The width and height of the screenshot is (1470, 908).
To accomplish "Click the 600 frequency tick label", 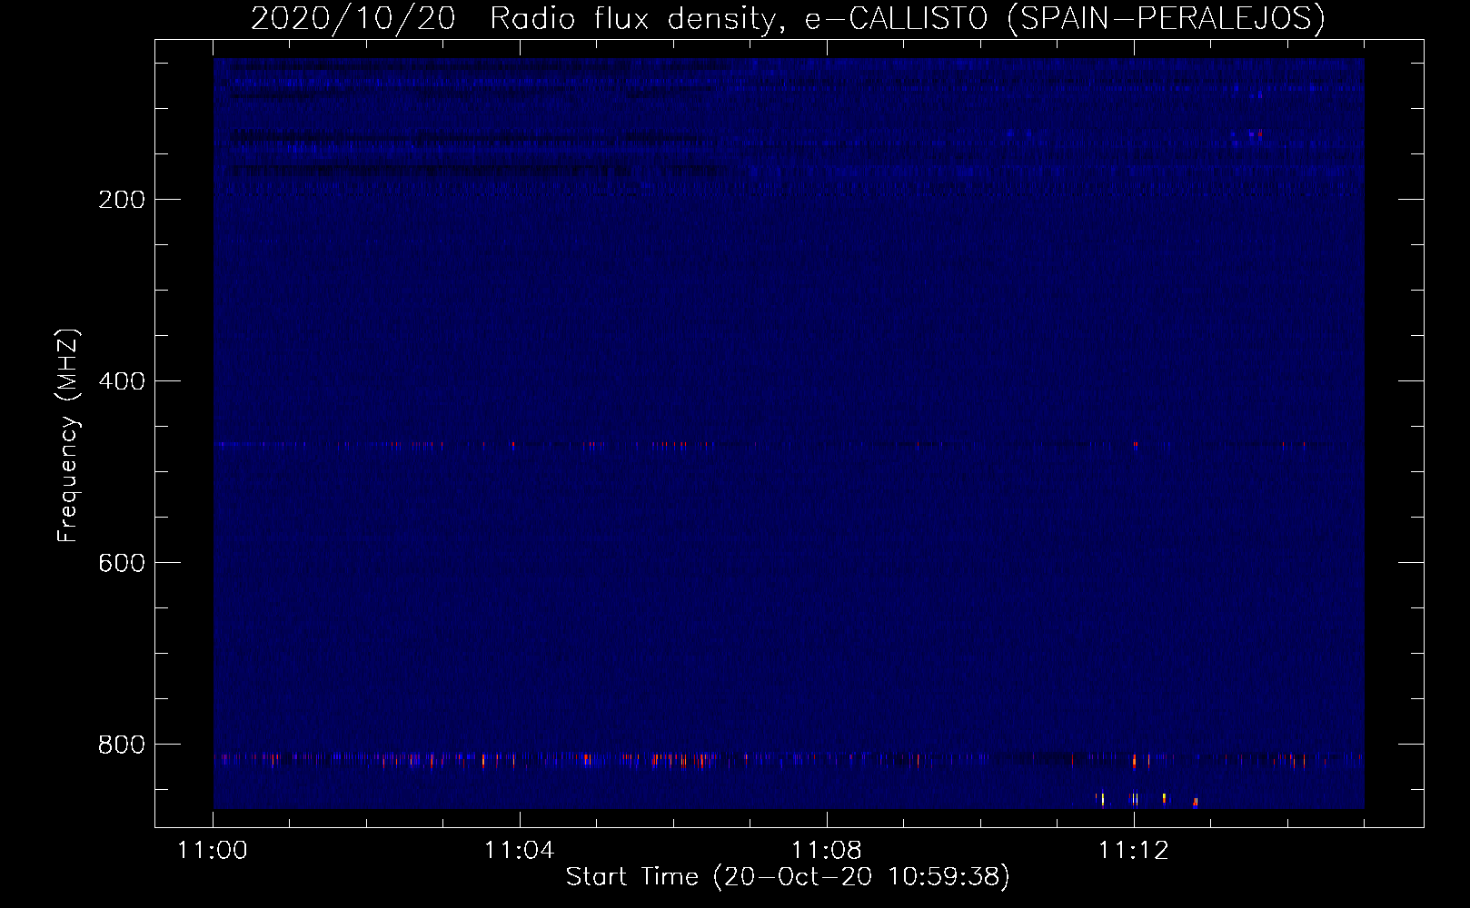I will 122,563.
